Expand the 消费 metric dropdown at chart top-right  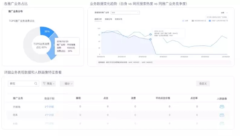click(x=224, y=13)
